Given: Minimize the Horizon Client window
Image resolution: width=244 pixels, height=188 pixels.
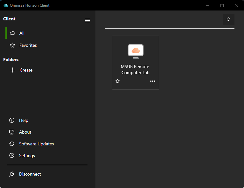Looking at the screenshot, I should pos(207,5).
